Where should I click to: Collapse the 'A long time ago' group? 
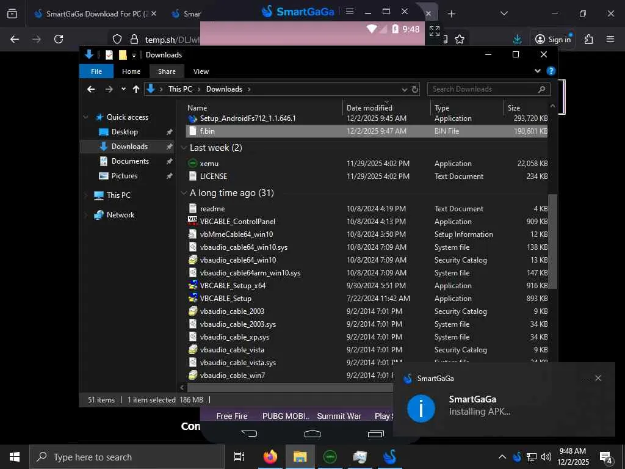184,193
